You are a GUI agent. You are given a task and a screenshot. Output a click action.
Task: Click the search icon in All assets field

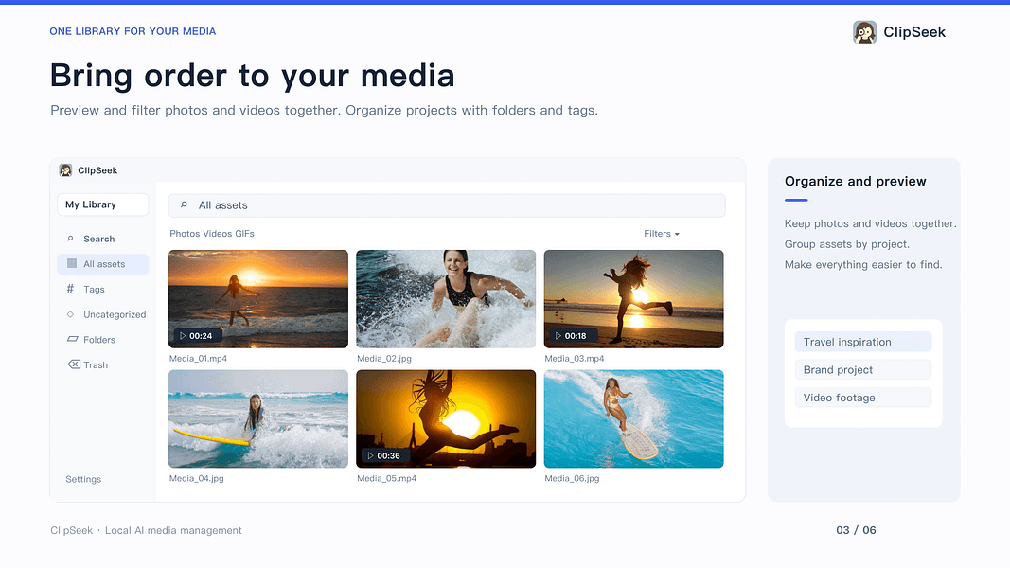(184, 204)
